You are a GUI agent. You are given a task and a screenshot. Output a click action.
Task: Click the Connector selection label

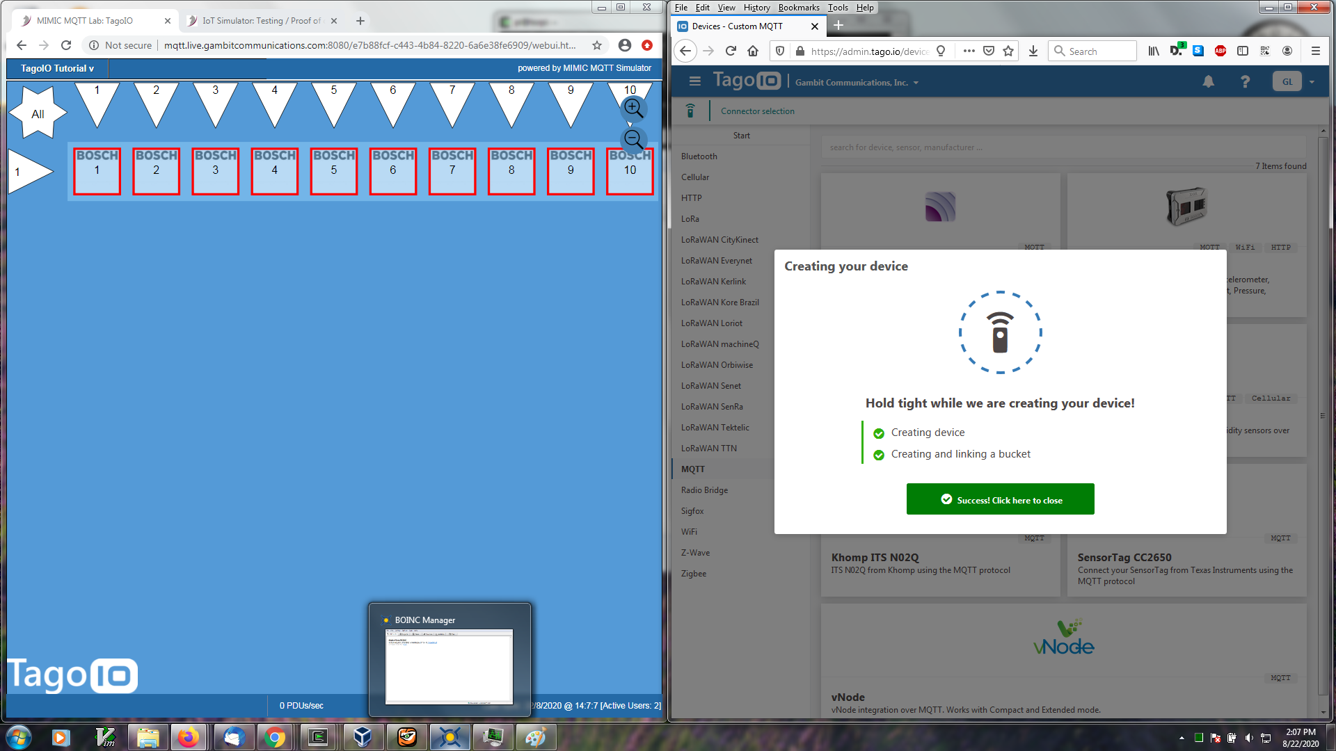click(x=757, y=111)
